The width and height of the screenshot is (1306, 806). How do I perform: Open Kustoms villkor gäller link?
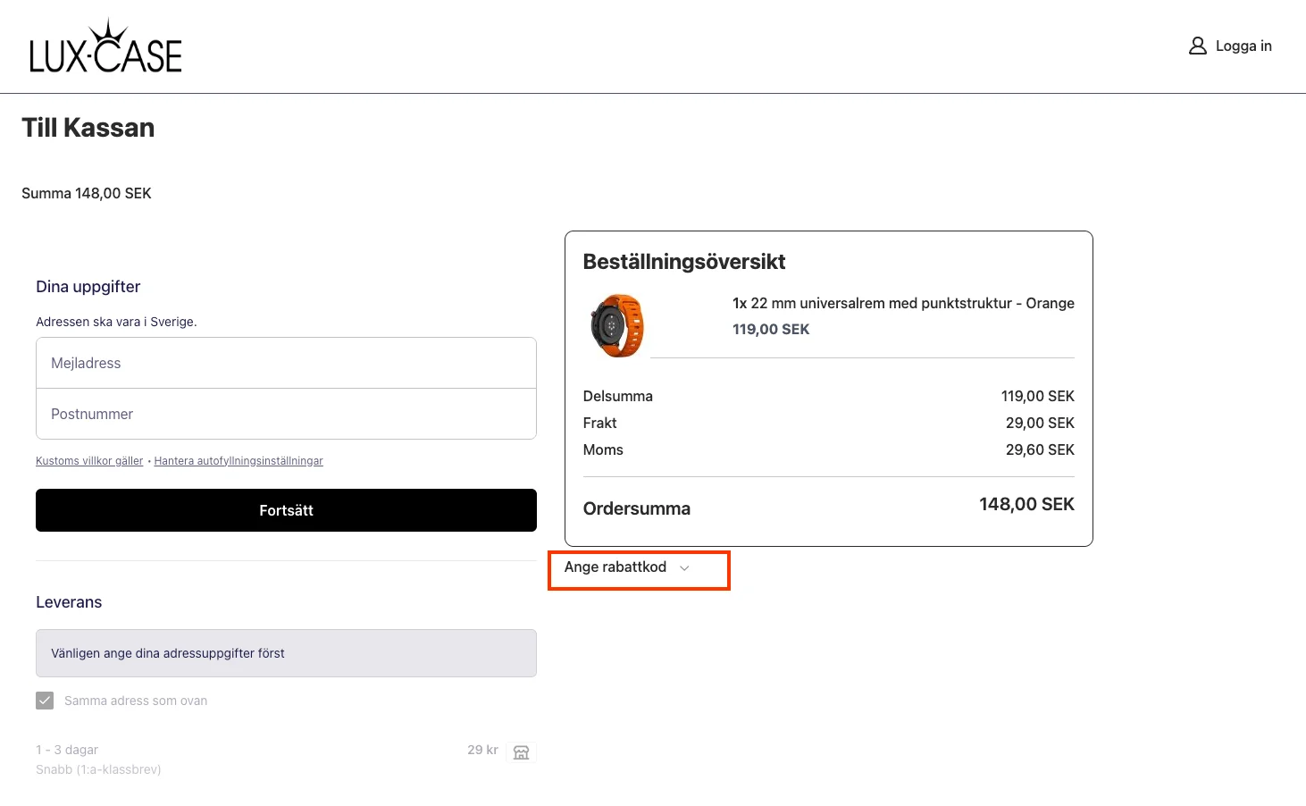(89, 461)
